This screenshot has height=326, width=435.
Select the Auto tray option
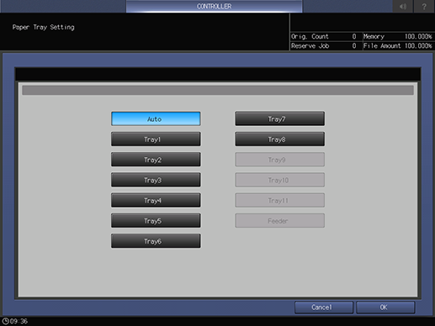pos(156,118)
